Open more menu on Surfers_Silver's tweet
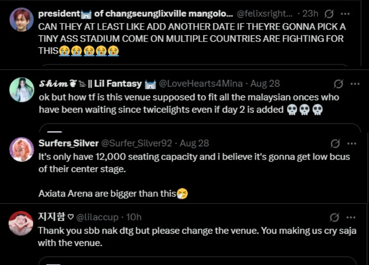 point(352,144)
